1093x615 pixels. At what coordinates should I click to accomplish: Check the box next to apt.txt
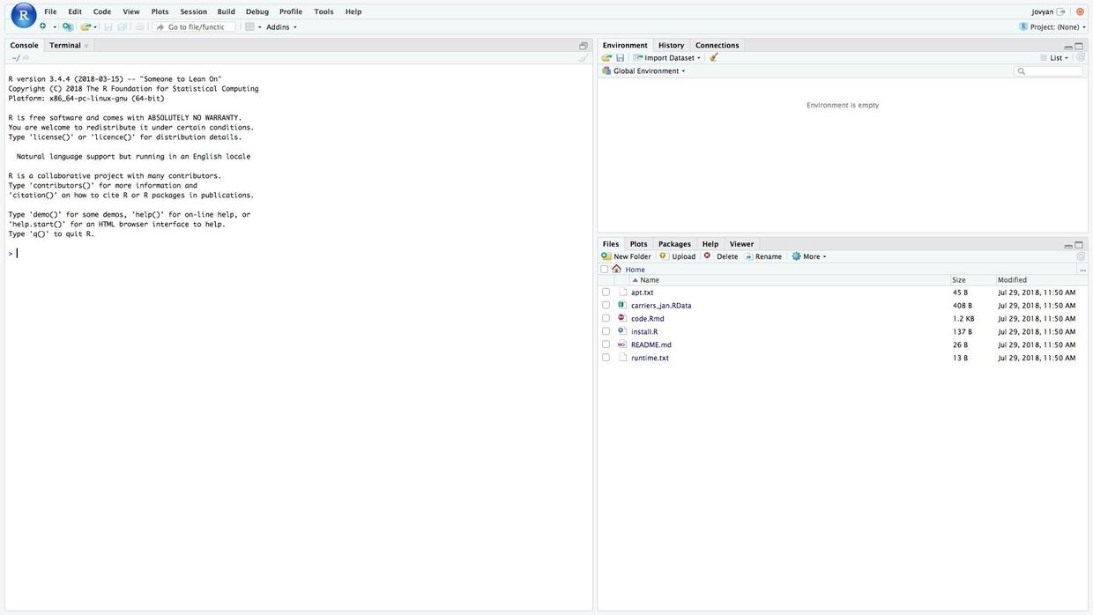pos(606,293)
